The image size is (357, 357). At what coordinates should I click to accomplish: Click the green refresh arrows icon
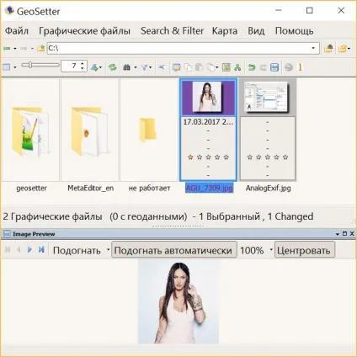click(113, 67)
